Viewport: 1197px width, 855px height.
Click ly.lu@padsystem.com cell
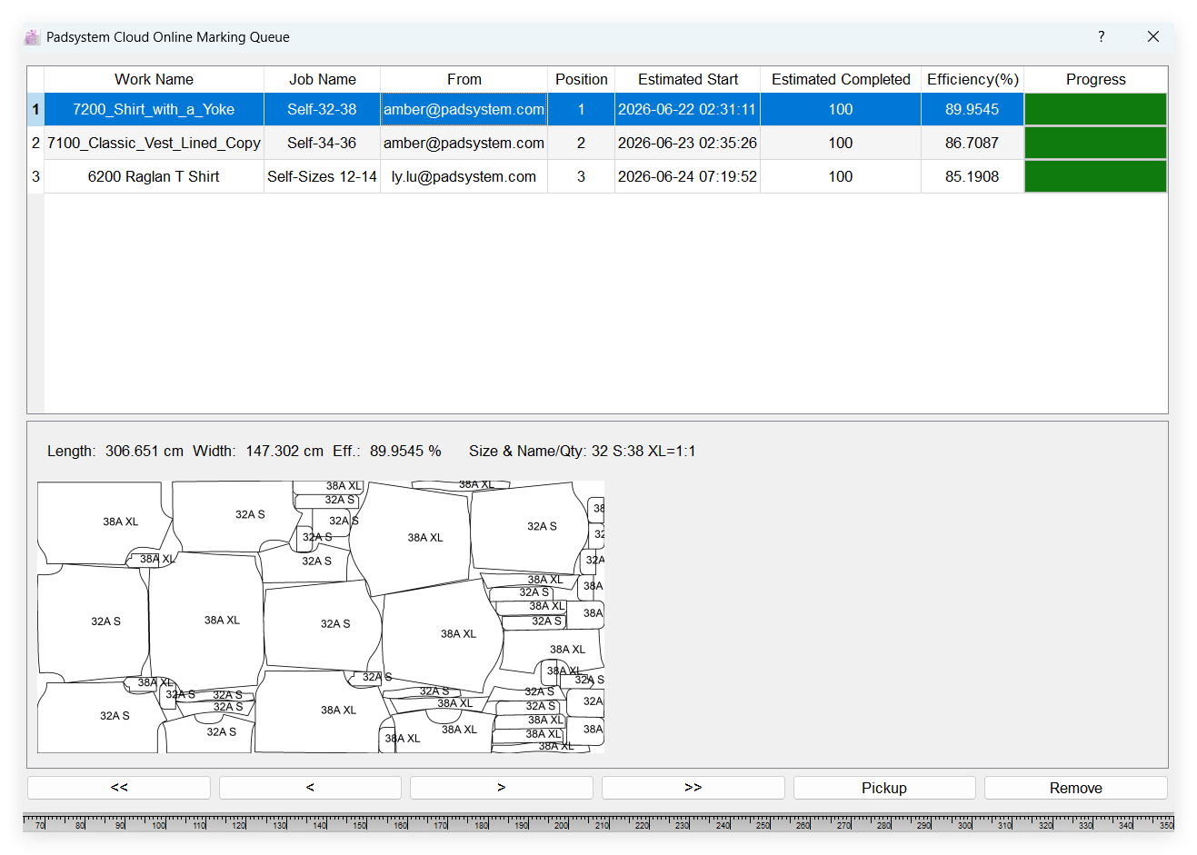pyautogui.click(x=464, y=176)
